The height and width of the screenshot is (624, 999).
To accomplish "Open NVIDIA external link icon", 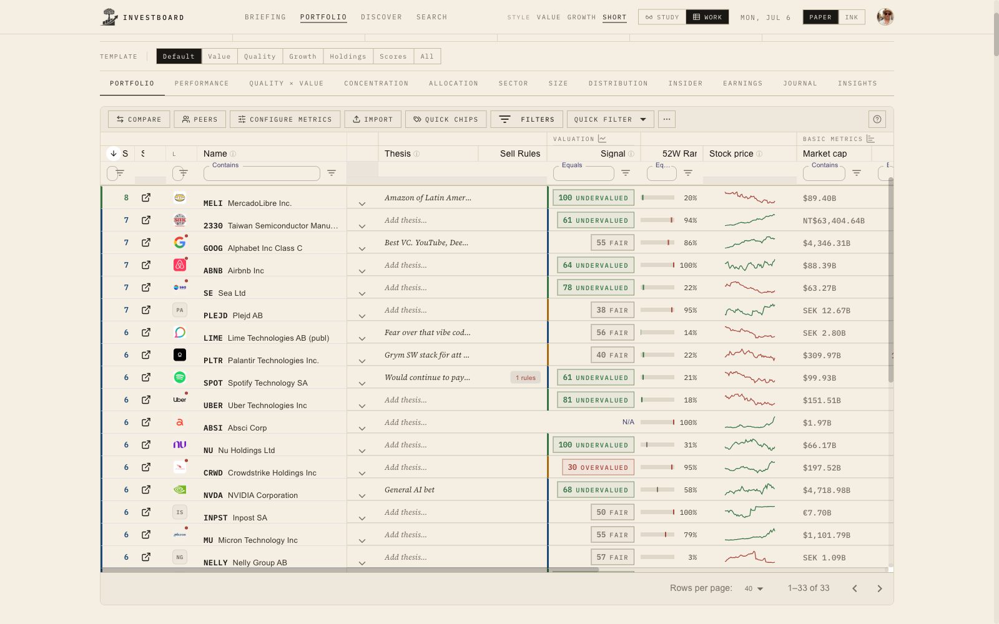I will click(x=145, y=490).
